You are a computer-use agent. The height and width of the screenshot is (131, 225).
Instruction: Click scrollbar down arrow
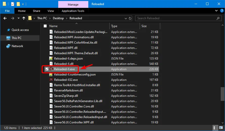222,123
